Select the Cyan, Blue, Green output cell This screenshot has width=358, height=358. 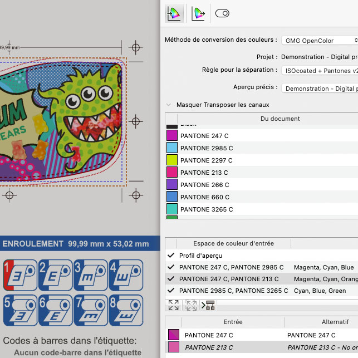[x=320, y=291]
